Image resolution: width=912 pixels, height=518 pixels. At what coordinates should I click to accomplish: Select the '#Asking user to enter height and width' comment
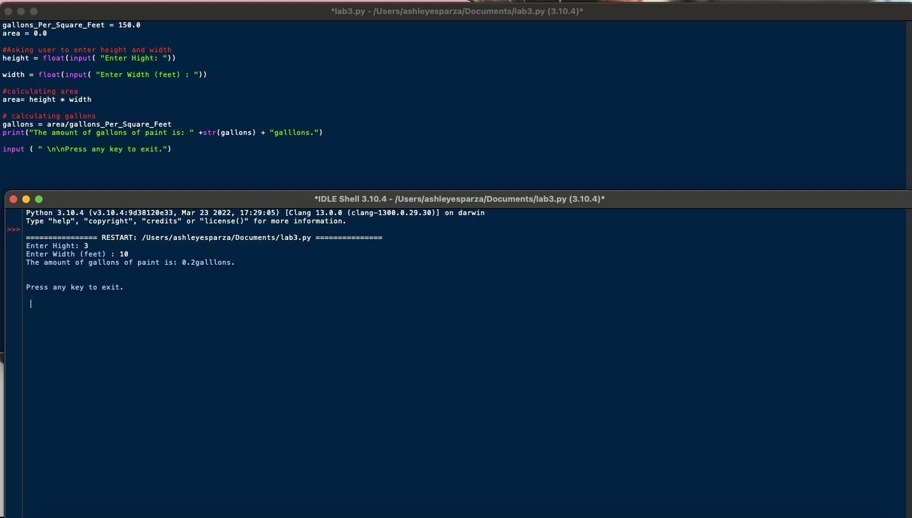(x=88, y=50)
